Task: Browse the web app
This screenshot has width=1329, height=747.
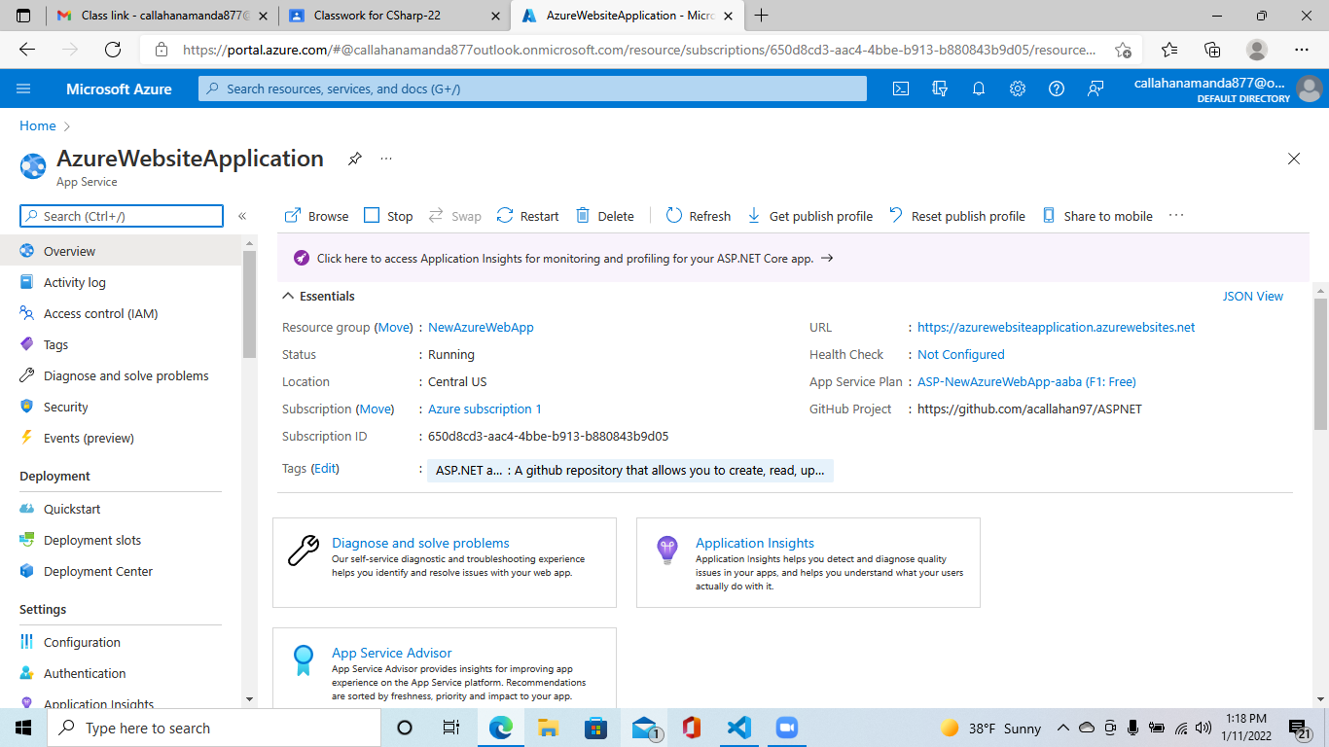Action: tap(316, 216)
